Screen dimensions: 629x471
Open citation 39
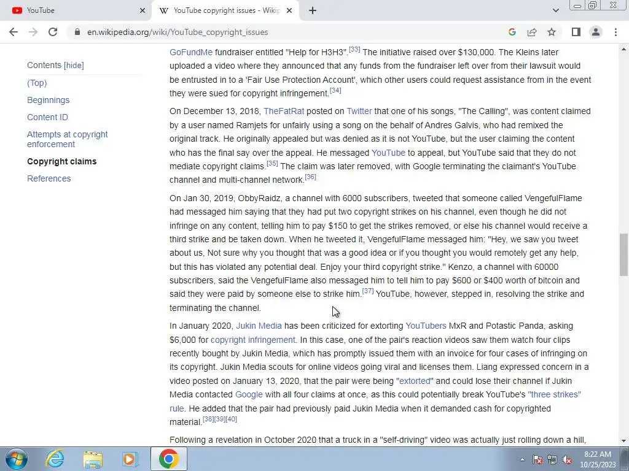(x=220, y=419)
